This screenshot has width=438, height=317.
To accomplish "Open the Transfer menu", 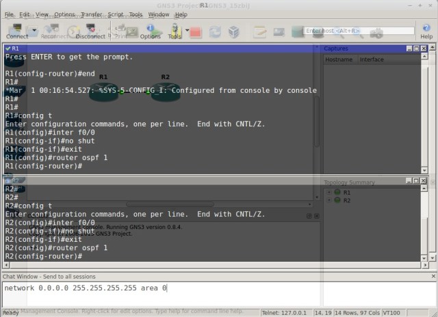I will pyautogui.click(x=91, y=14).
